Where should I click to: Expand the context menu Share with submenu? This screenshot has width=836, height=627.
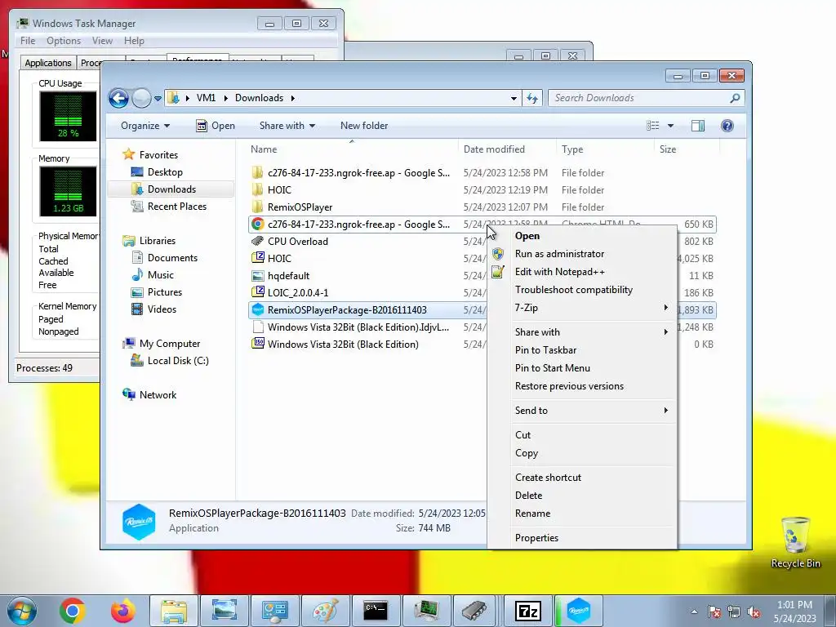coord(591,332)
